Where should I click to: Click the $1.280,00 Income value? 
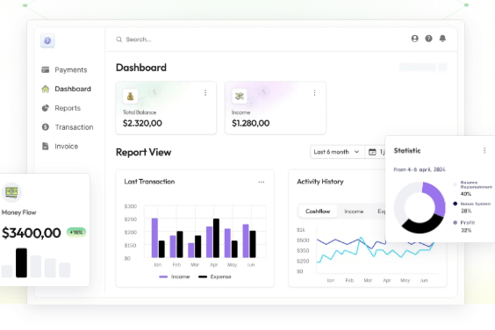coord(251,124)
